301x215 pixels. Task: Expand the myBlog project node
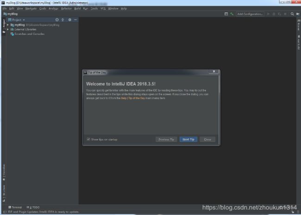[x=8, y=25]
